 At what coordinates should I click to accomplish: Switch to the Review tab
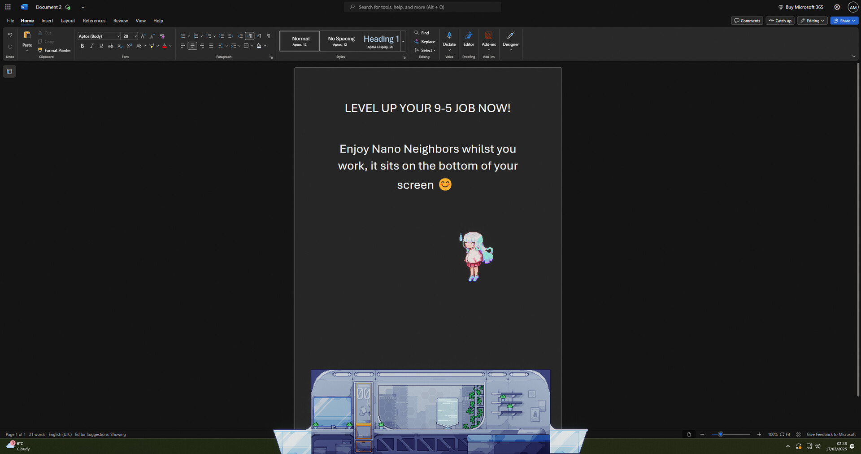pos(121,21)
